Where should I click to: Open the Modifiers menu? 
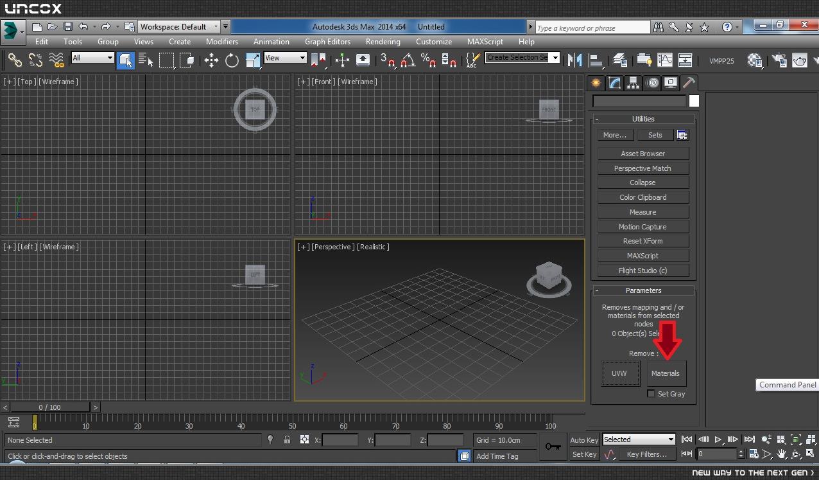(x=222, y=42)
